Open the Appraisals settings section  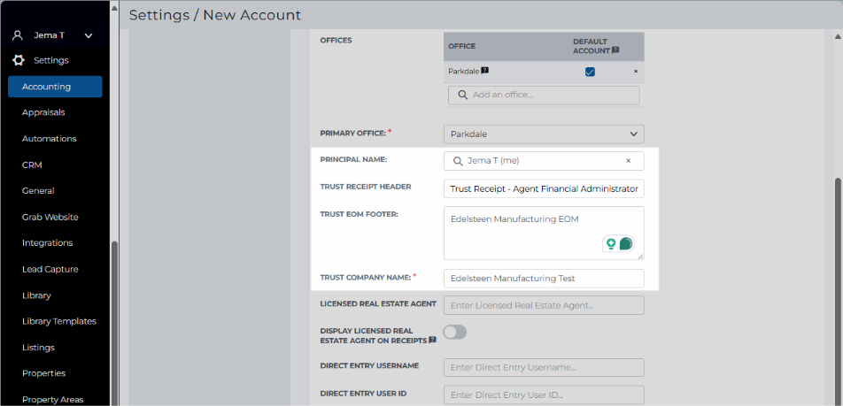[x=43, y=113]
